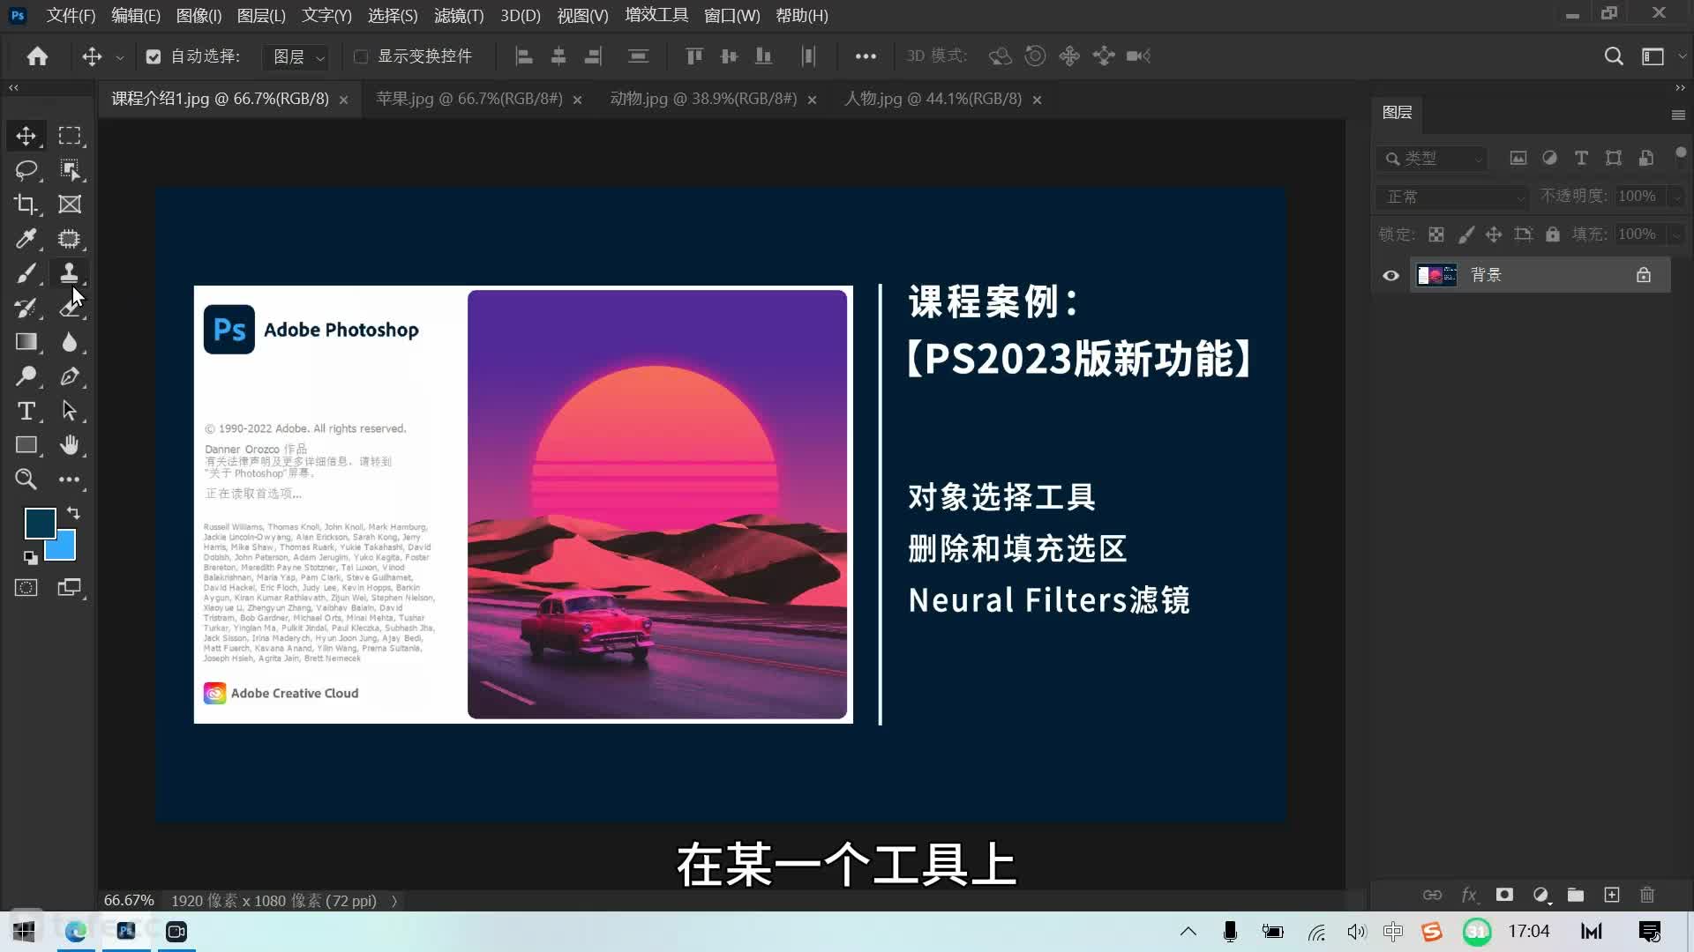Select the Horizontal Type tool
Viewport: 1694px width, 952px height.
[26, 411]
